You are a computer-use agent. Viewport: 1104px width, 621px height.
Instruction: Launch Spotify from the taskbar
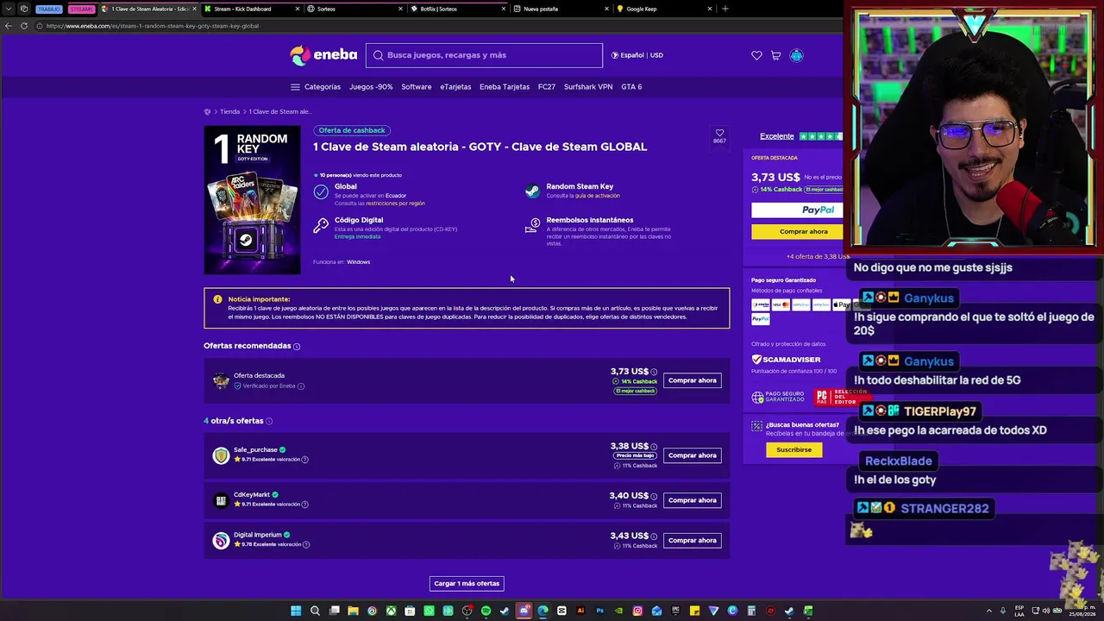pos(486,611)
